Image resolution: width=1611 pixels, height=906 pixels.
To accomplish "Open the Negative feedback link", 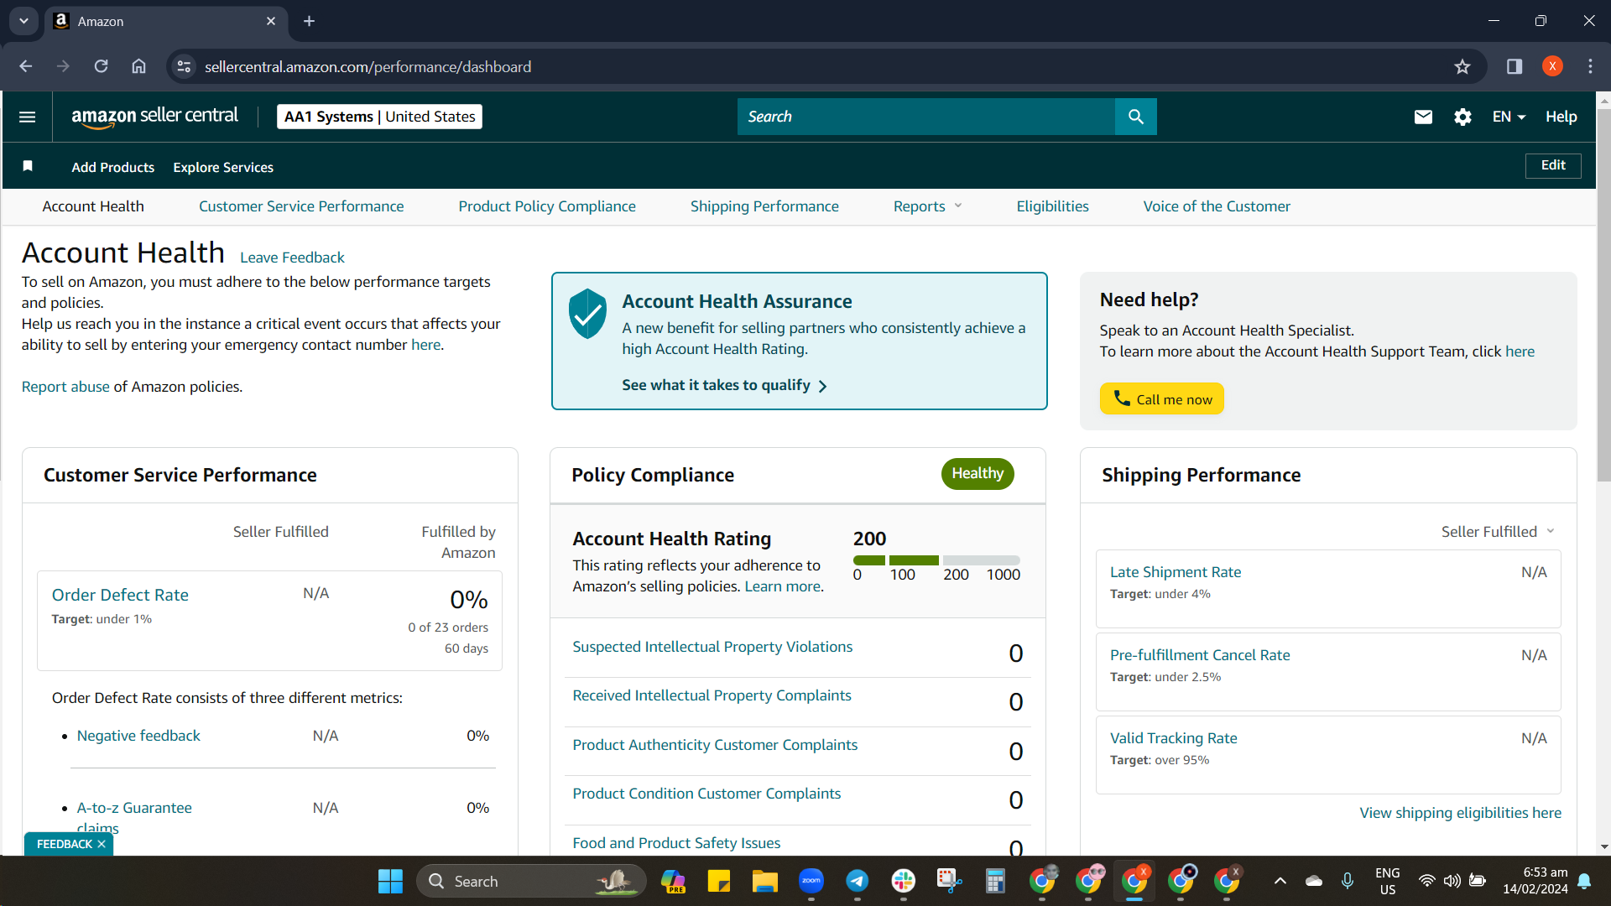I will coord(138,736).
